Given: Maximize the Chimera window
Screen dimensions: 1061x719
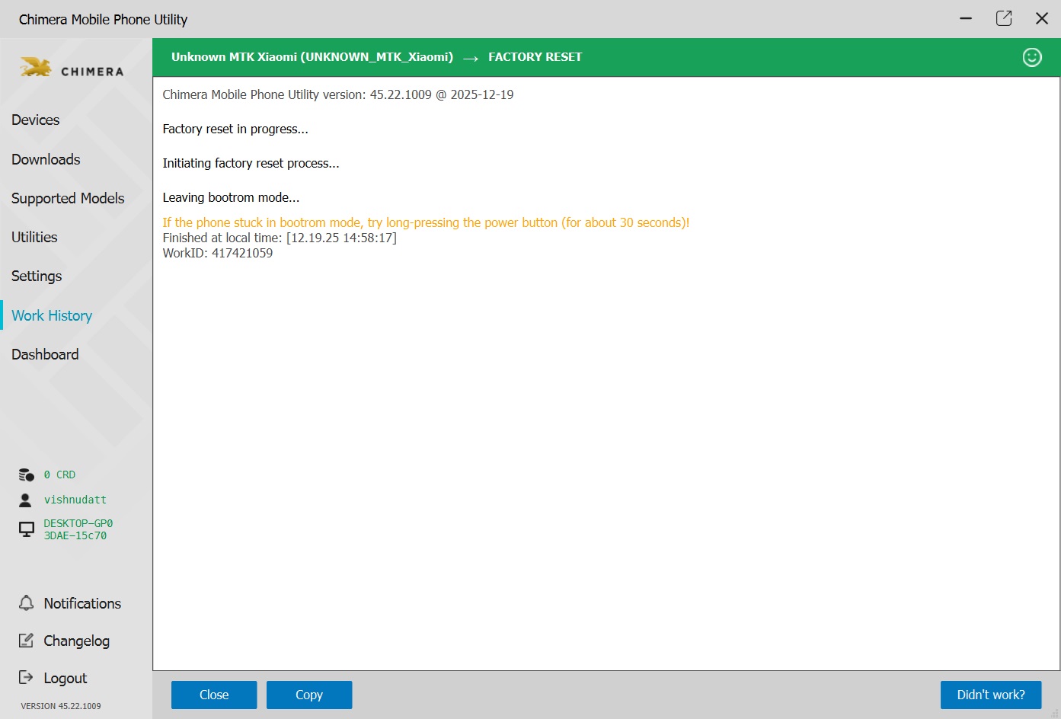Looking at the screenshot, I should (1004, 18).
